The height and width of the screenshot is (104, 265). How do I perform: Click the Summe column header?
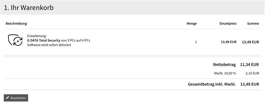click(x=253, y=23)
